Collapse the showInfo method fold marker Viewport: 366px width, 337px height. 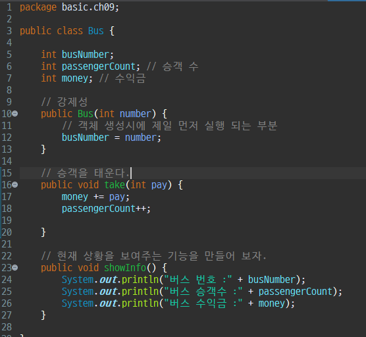(14, 268)
